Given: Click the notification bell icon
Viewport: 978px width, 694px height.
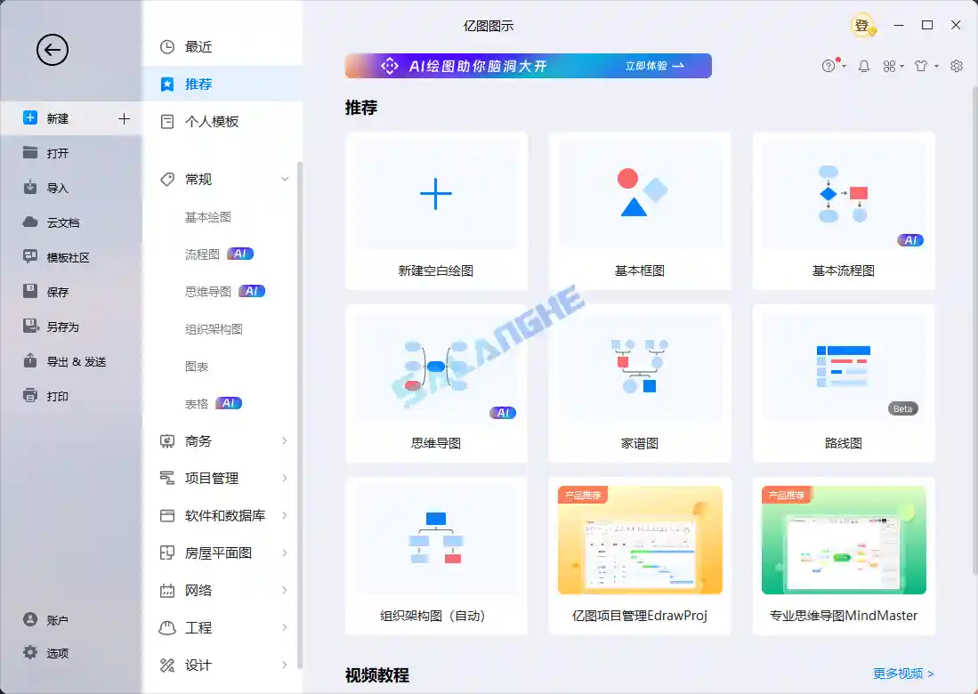Looking at the screenshot, I should [863, 66].
